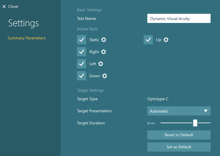
Task: Open settings gear next to Down
Action: (105, 76)
